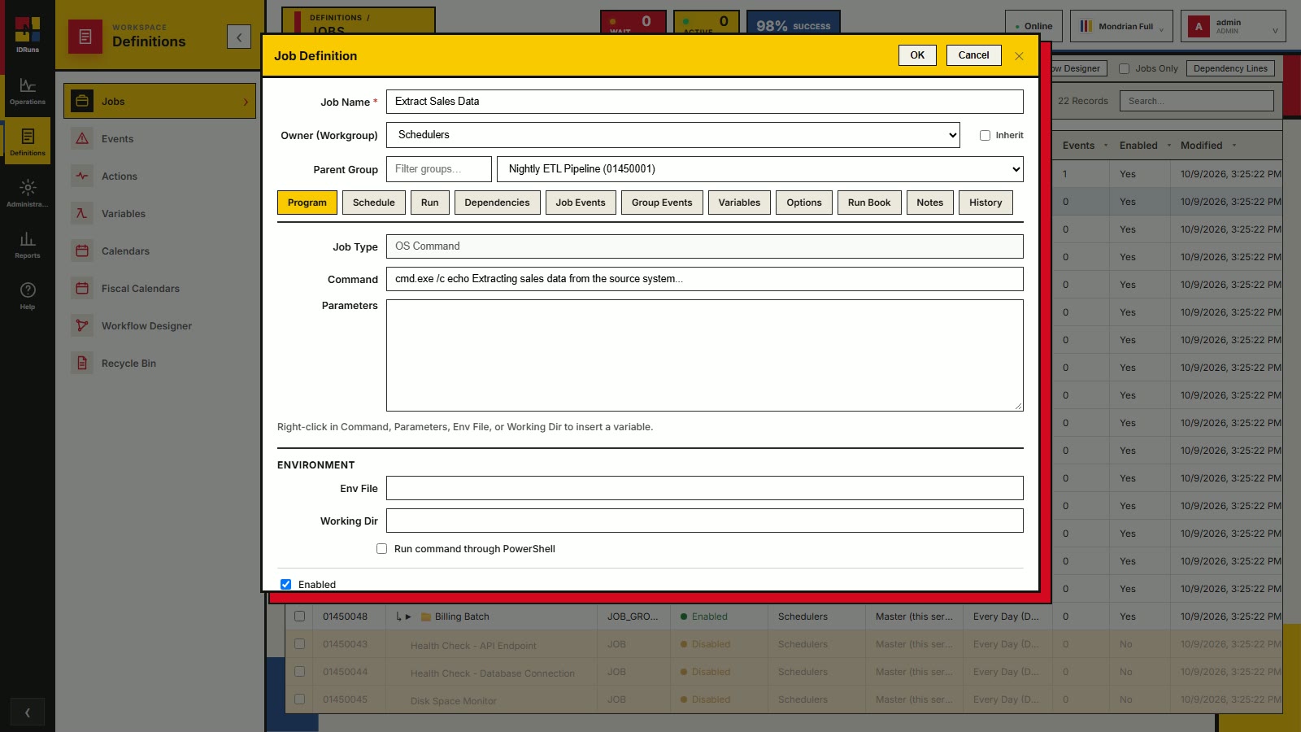This screenshot has width=1301, height=732.
Task: Select the Actions pulse icon
Action: [x=82, y=176]
